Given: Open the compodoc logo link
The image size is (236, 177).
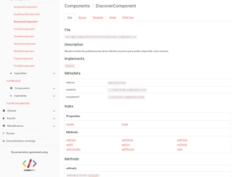Looking at the screenshot, I should click(29, 165).
